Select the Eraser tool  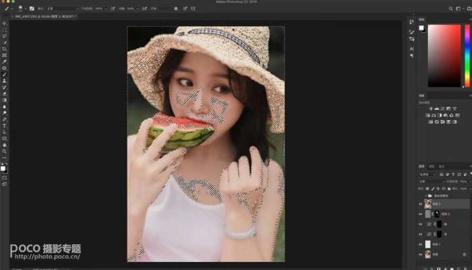point(4,94)
